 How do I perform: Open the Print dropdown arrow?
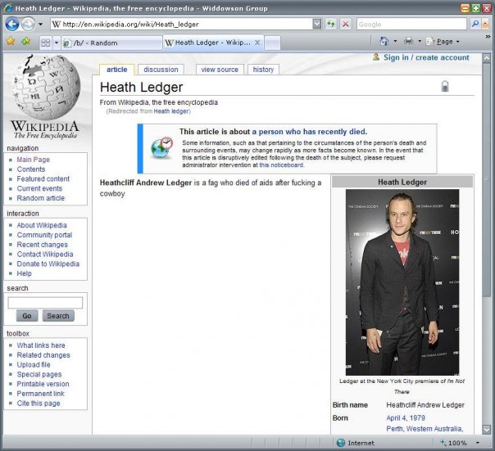tap(420, 41)
